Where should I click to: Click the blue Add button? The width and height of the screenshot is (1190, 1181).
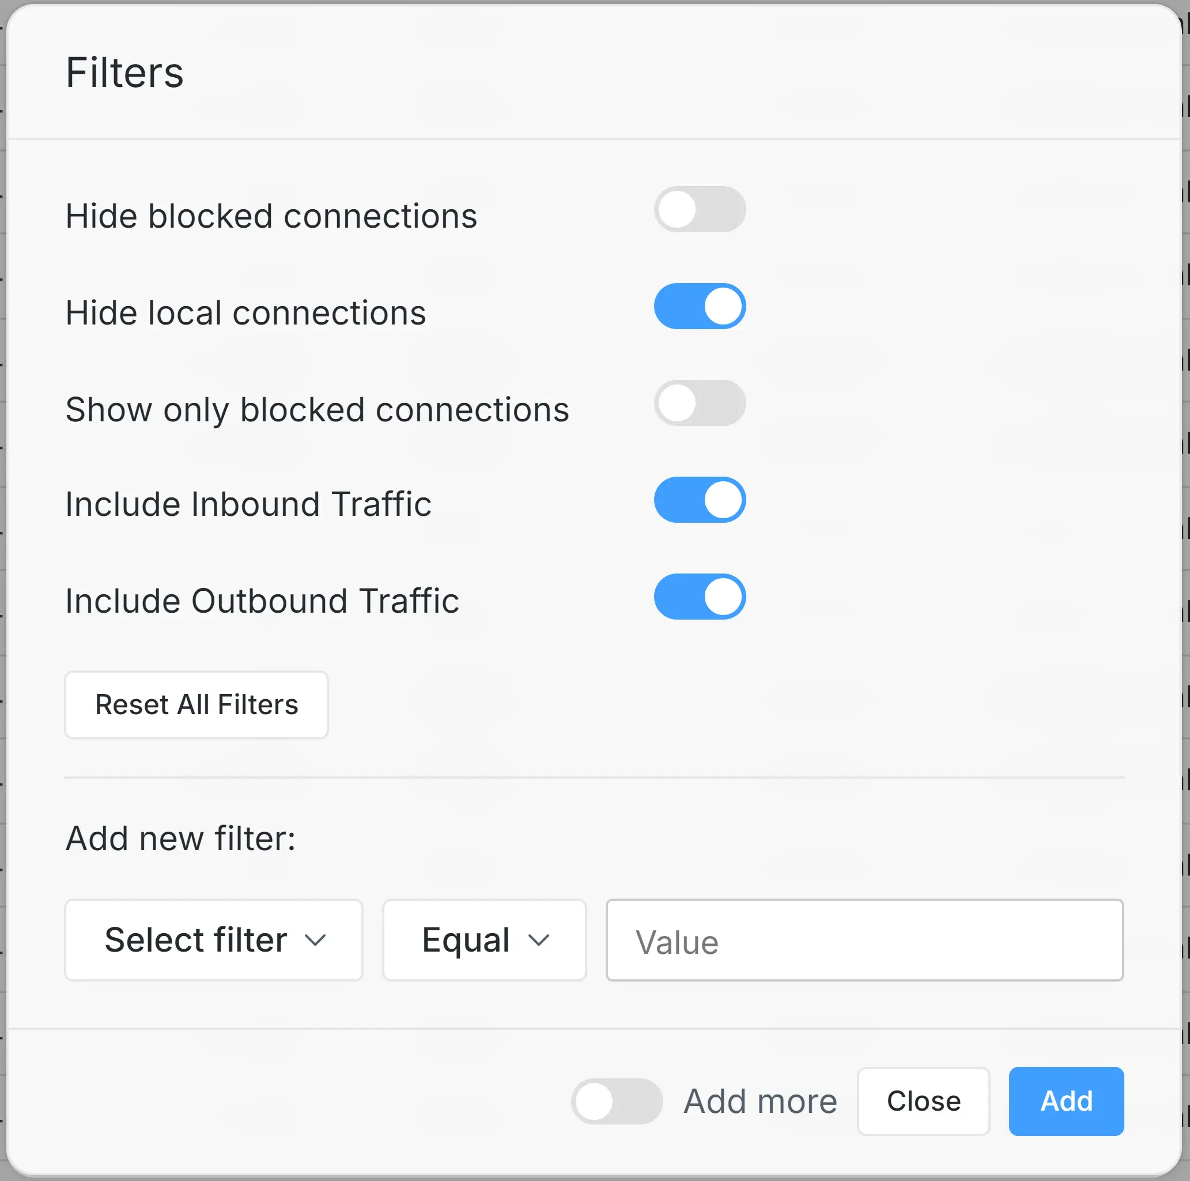click(1066, 1101)
